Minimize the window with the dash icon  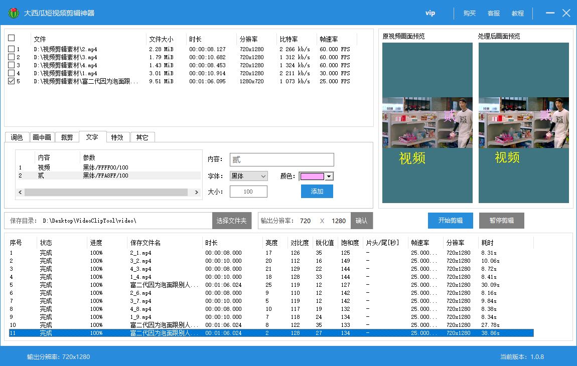pos(550,13)
